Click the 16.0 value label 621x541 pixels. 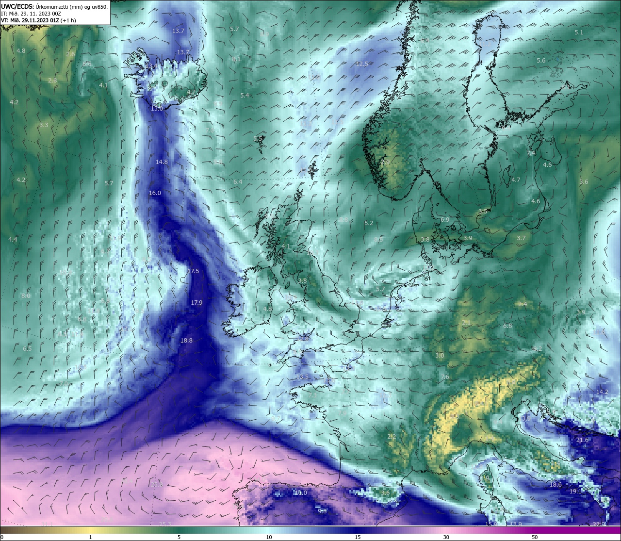pos(155,193)
